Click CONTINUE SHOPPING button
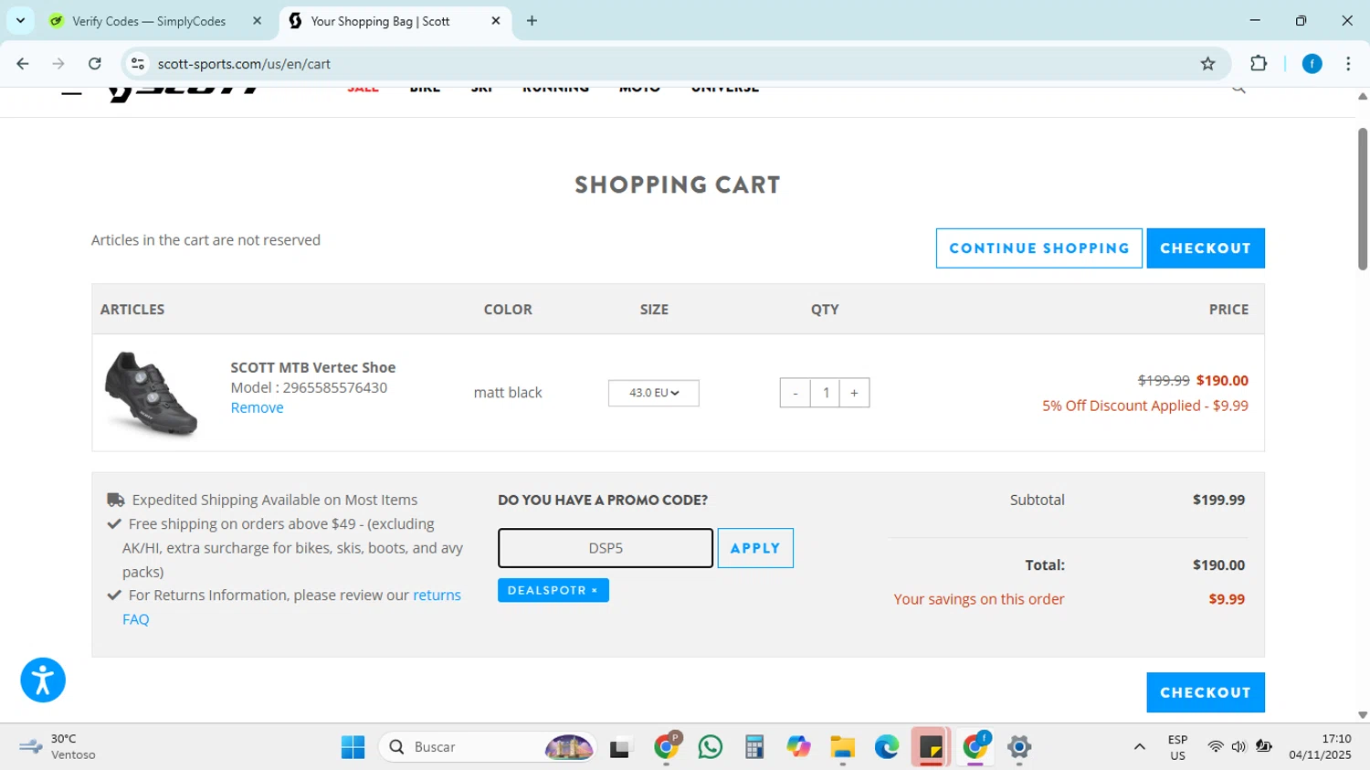The height and width of the screenshot is (770, 1370). [1039, 248]
